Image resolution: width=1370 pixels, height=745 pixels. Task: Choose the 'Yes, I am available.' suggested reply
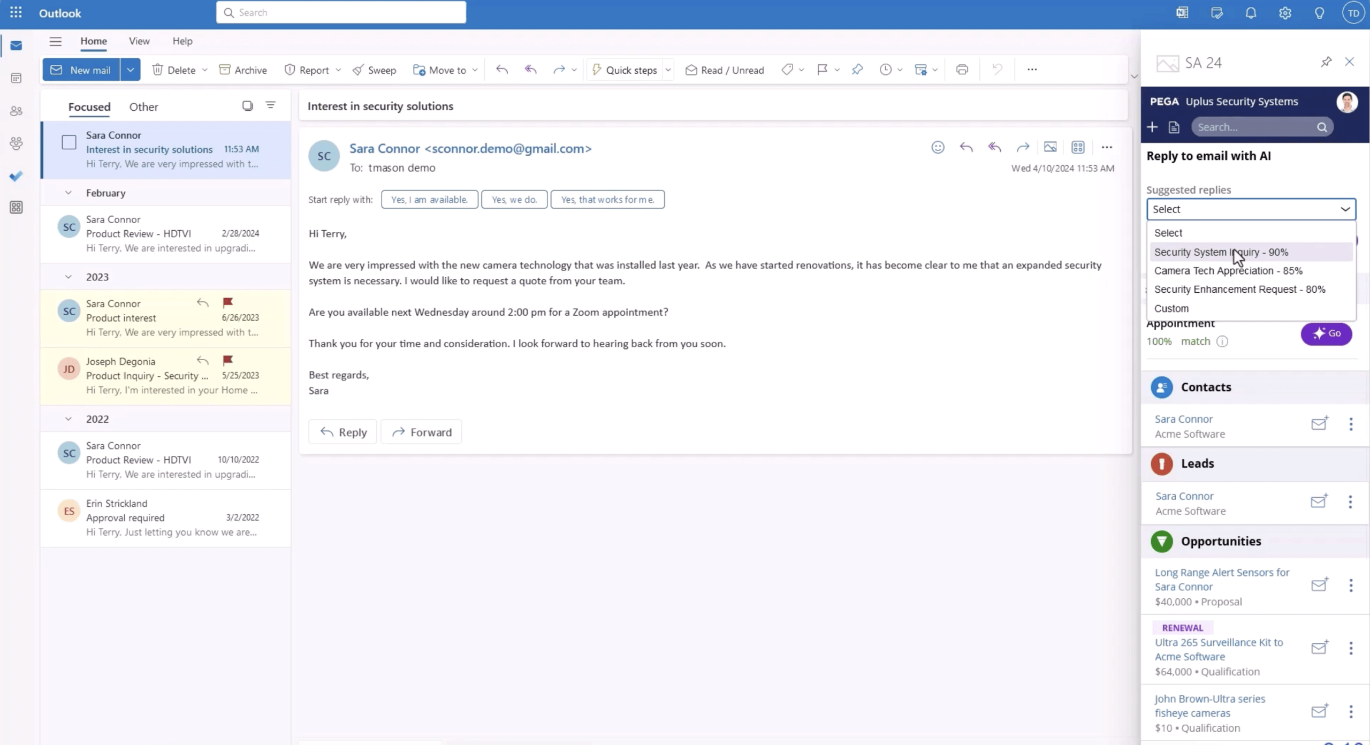[x=429, y=200]
